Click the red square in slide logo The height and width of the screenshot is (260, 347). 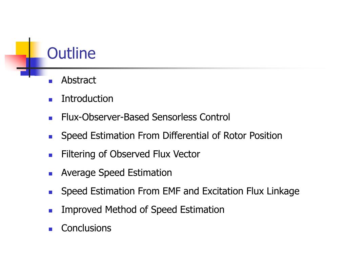click(16, 63)
